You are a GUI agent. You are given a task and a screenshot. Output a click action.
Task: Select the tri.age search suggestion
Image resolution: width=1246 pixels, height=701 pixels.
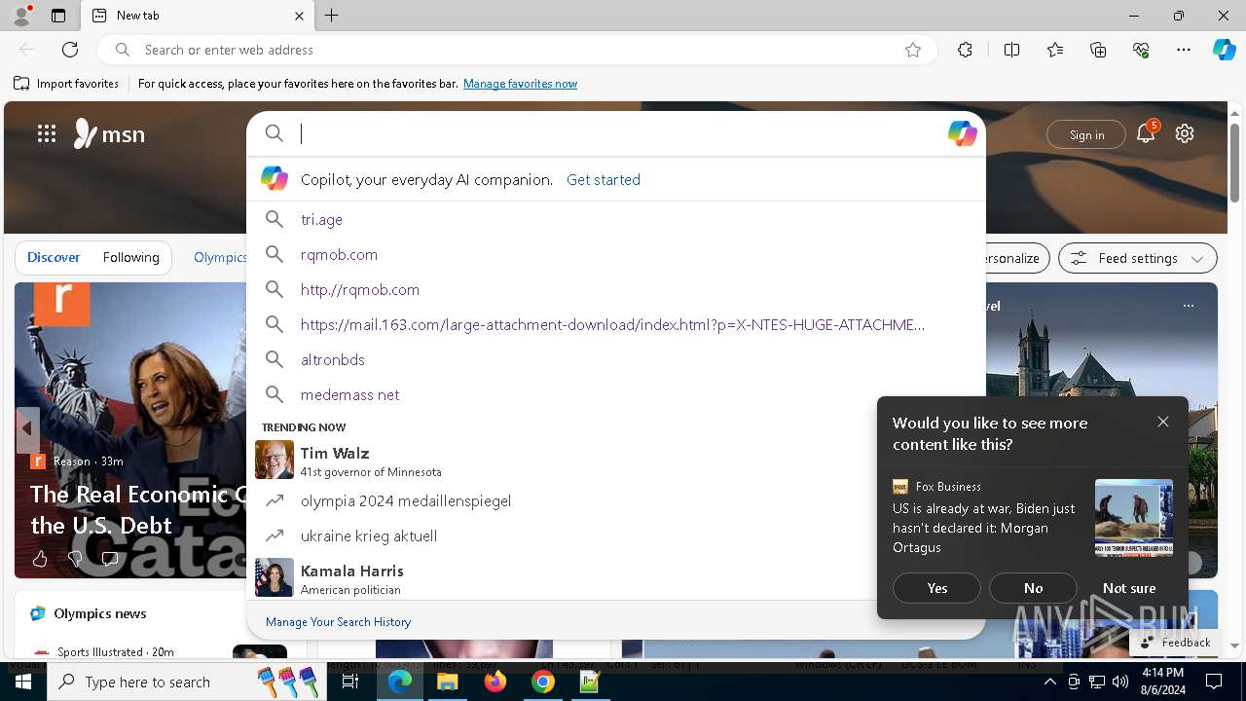click(x=615, y=219)
